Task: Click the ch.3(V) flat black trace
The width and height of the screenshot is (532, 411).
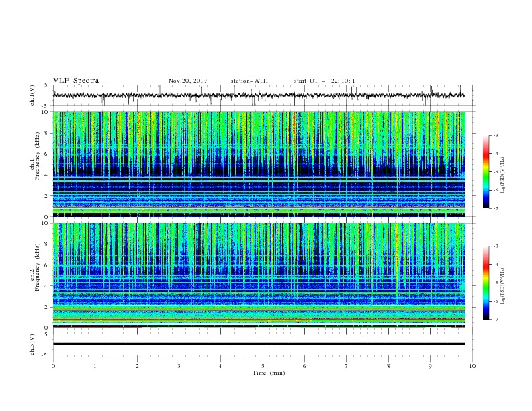Action: (259, 344)
